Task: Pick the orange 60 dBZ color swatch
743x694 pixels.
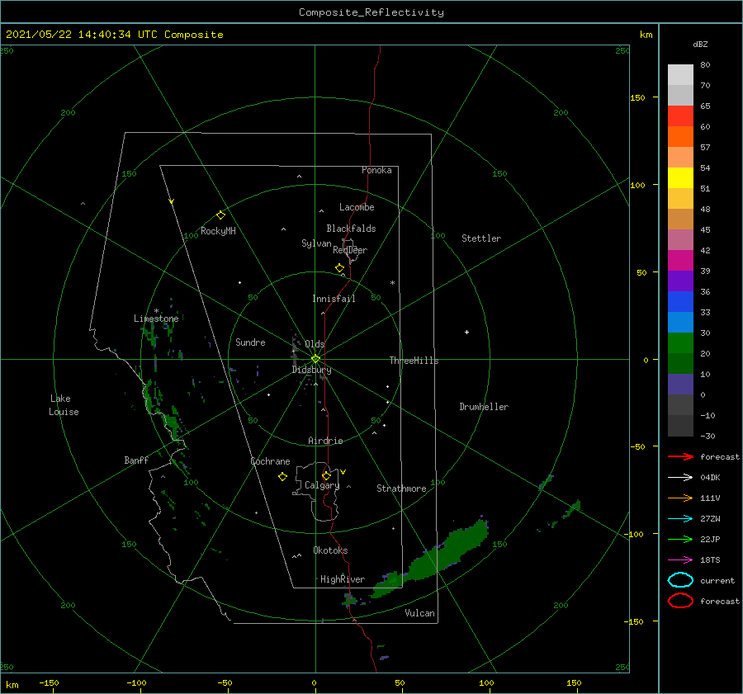Action: 680,136
